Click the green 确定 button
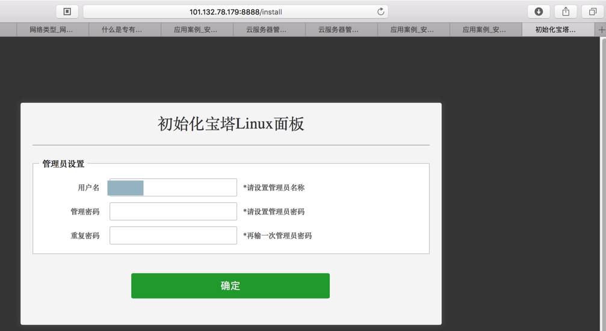606x331 pixels. coord(230,286)
